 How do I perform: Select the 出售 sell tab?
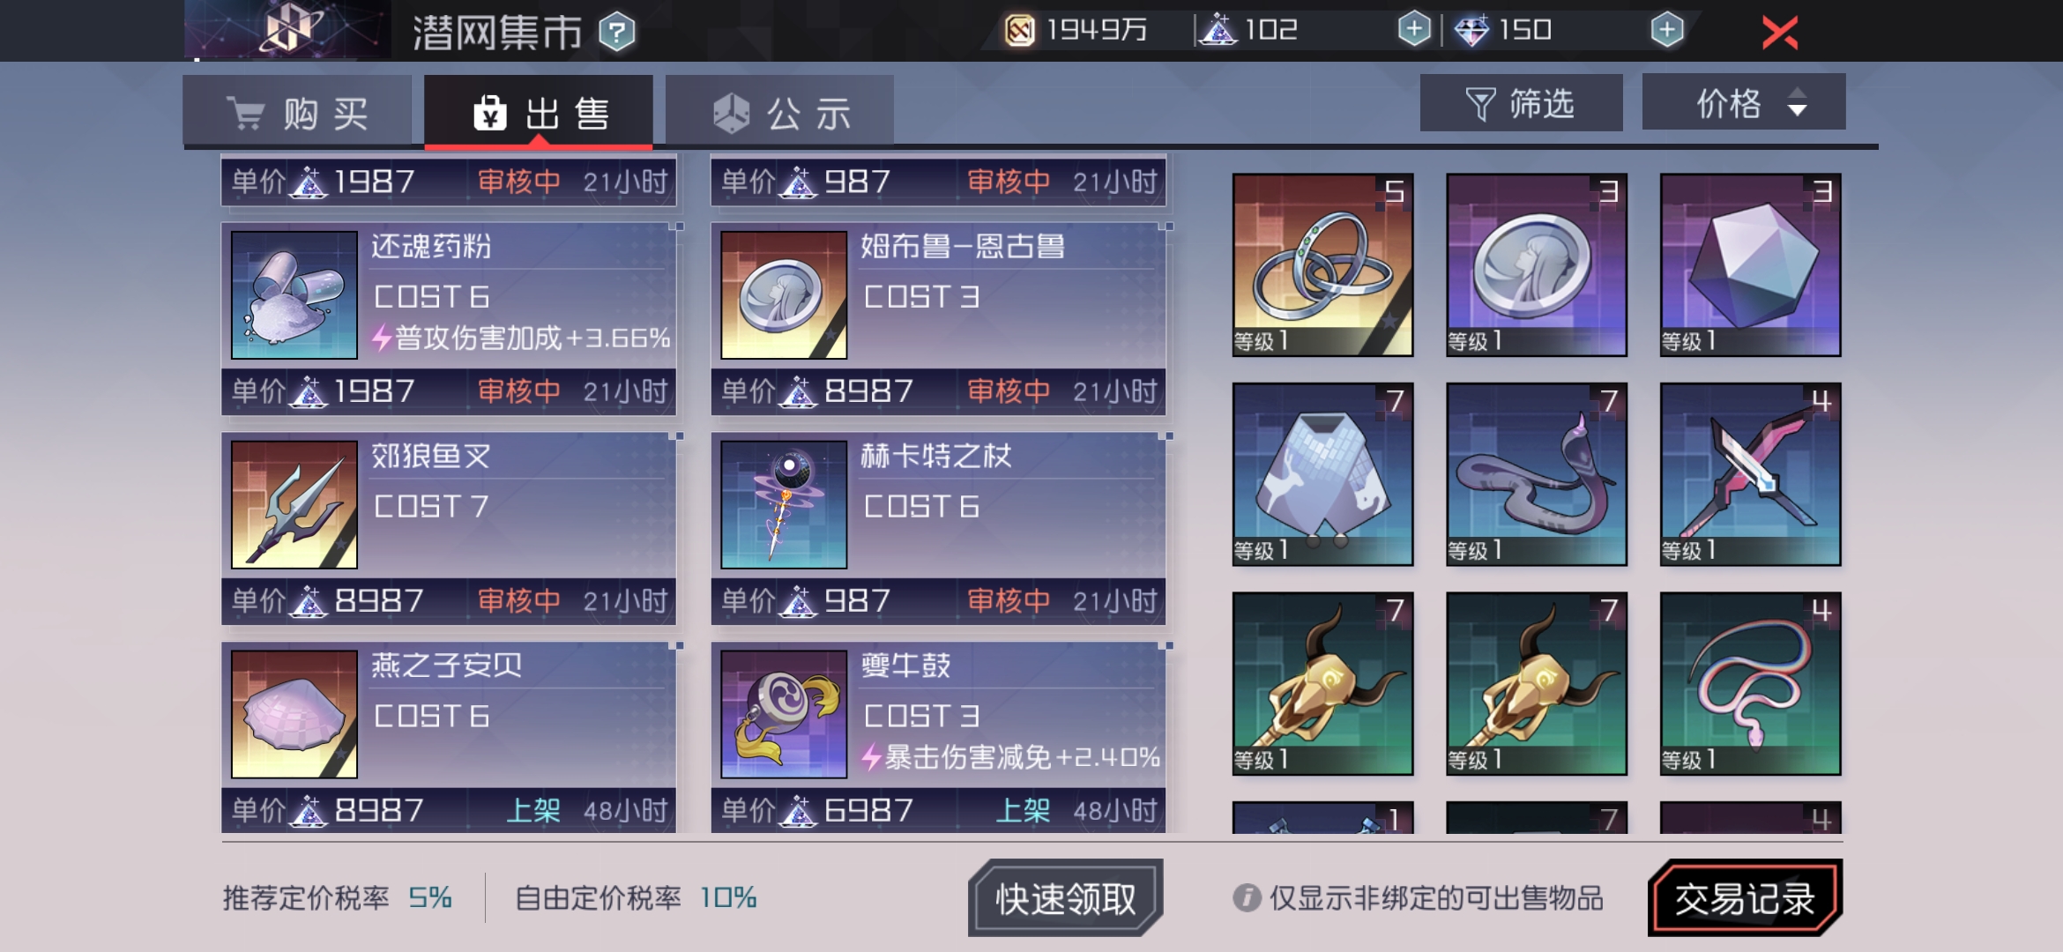click(x=539, y=112)
